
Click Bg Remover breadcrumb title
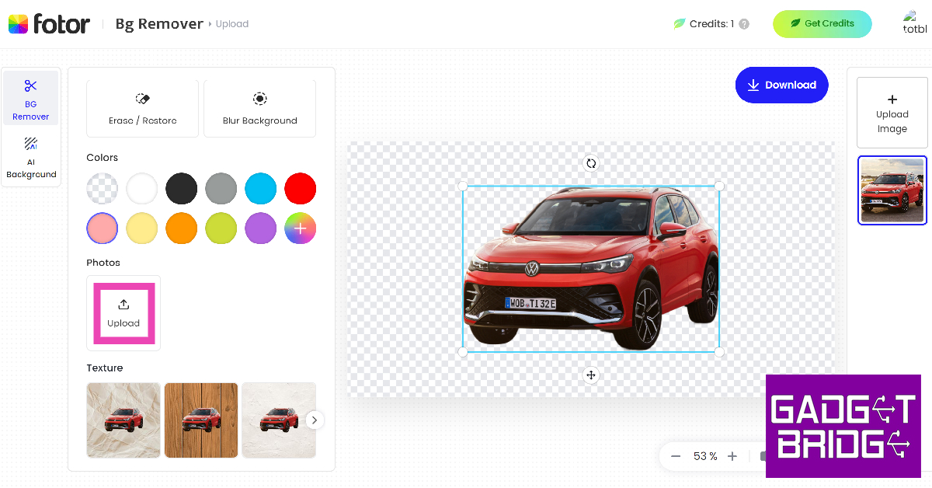159,24
